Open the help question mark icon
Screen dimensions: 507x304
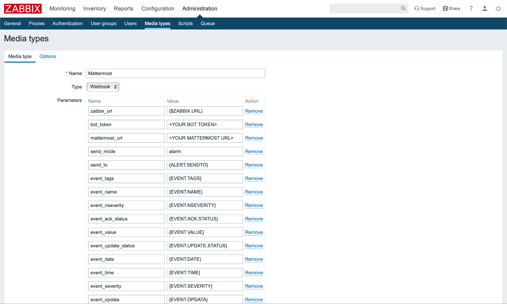pos(471,9)
